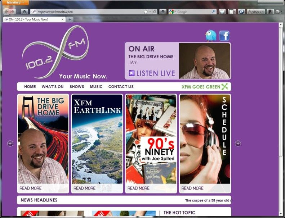Viewport: 285px width, 218px height.
Task: Click the Xfm 100.2 infinity logo
Action: (x=55, y=52)
